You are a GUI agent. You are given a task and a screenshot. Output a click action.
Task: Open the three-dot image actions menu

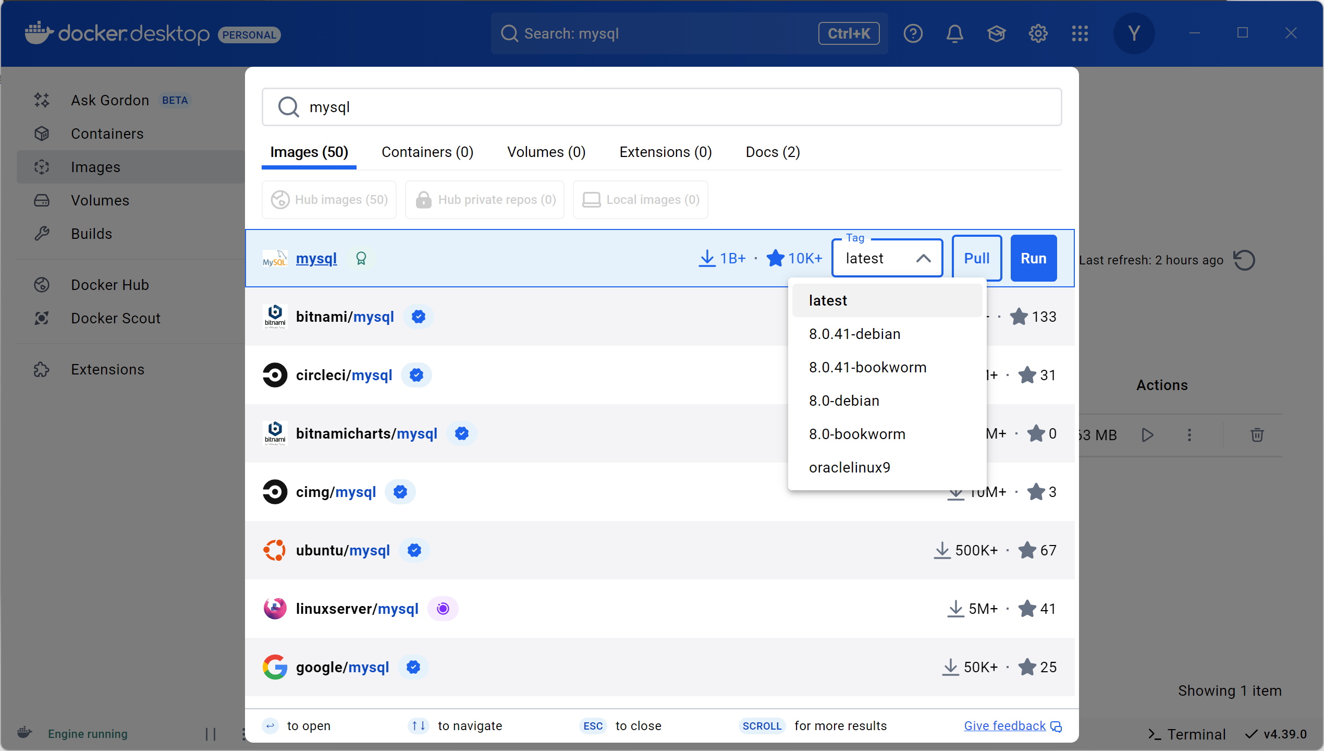[x=1189, y=434]
